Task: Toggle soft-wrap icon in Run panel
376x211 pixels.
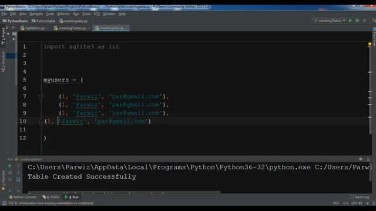Action: [18, 180]
